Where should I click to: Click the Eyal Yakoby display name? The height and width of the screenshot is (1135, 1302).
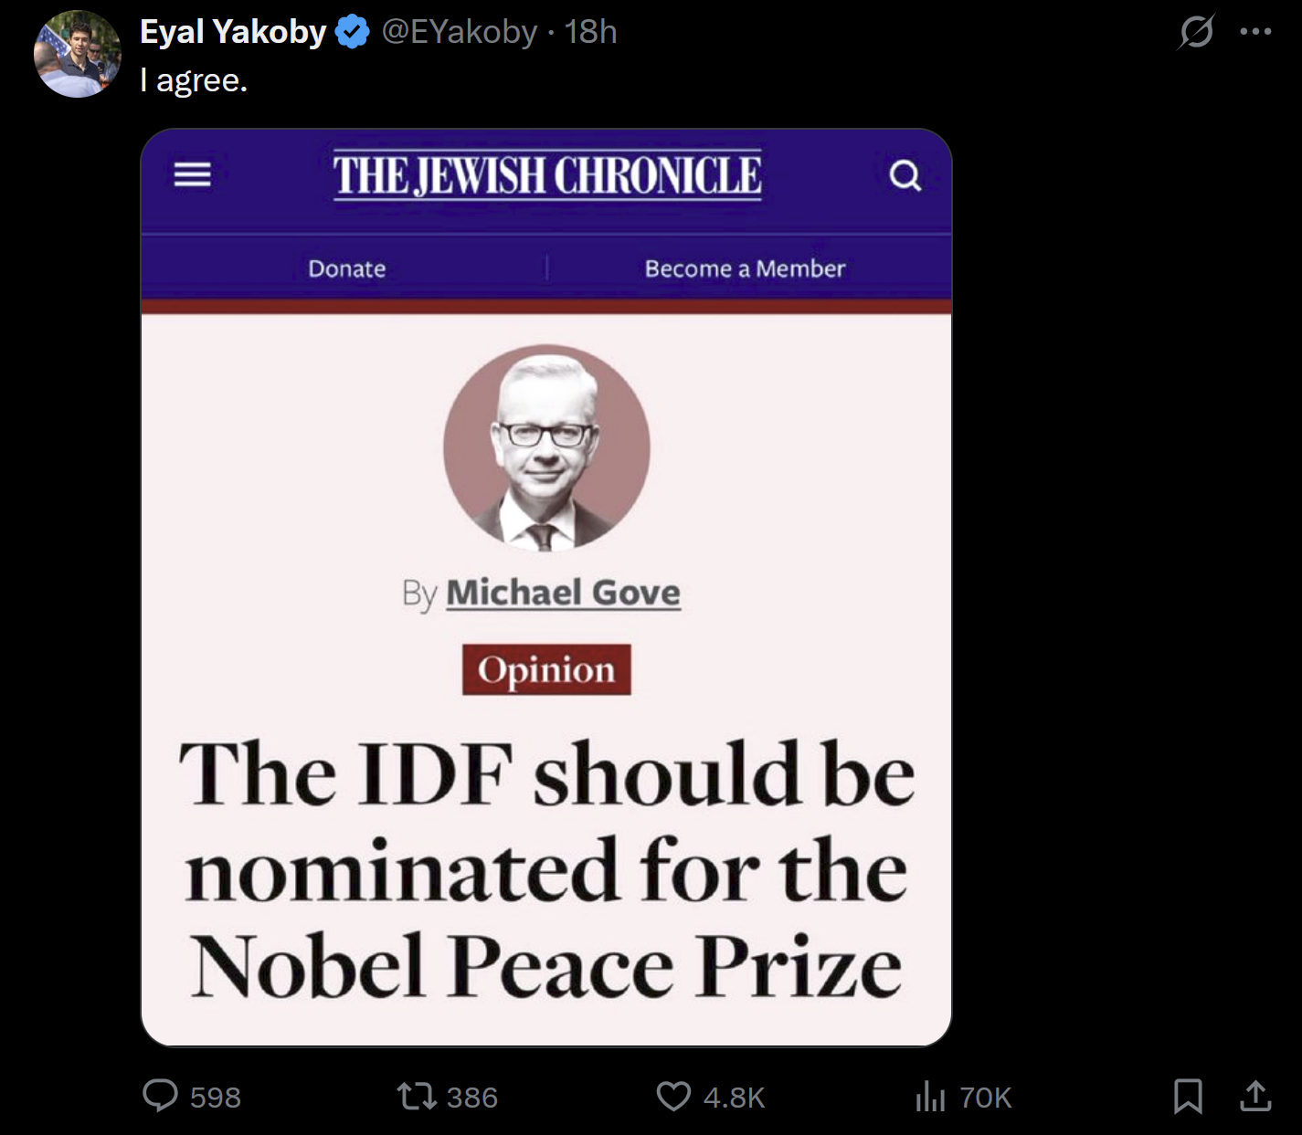(232, 32)
